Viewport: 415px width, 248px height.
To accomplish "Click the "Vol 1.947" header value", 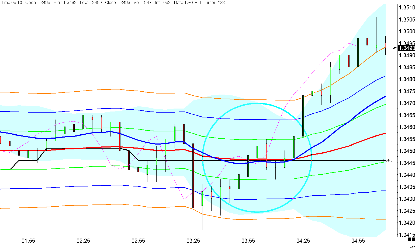I will click(x=142, y=2).
